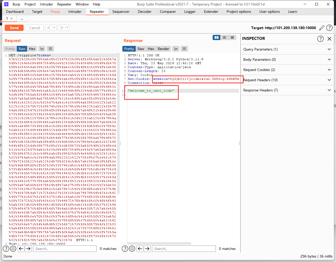Click the response search input field

(184, 249)
